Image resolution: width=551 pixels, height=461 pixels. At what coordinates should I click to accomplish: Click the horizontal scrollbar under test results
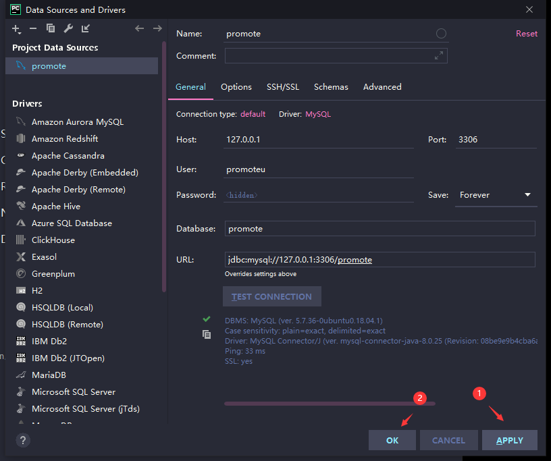point(330,404)
